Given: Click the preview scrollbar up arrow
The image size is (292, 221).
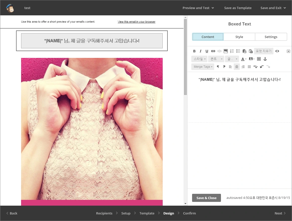Looking at the screenshot, I should pos(185,17).
